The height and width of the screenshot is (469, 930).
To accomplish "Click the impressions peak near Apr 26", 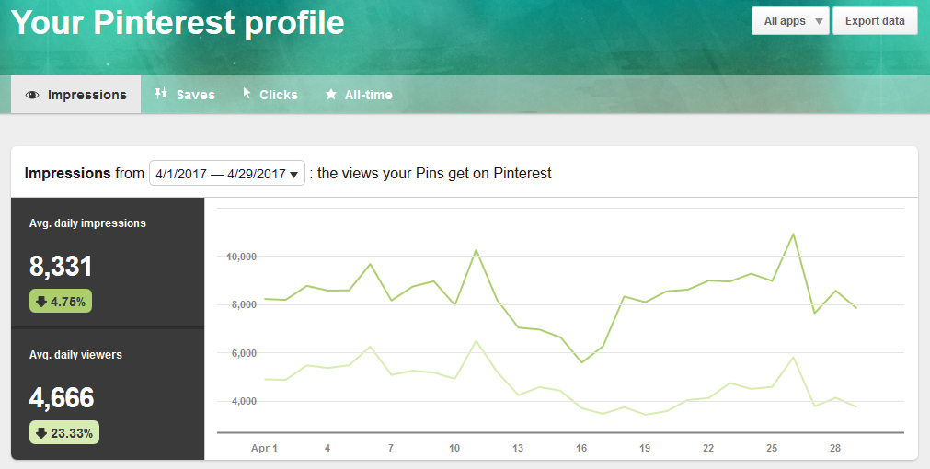I will click(793, 234).
